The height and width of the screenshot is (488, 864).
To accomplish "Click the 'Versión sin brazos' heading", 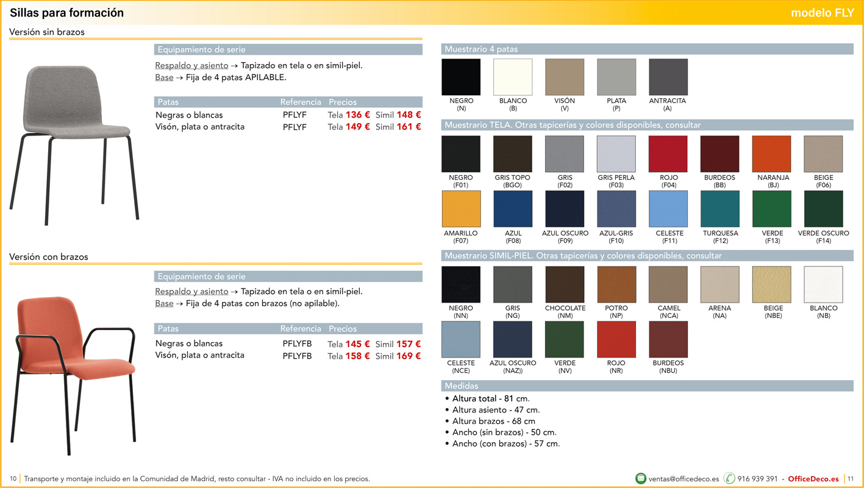I will [47, 32].
